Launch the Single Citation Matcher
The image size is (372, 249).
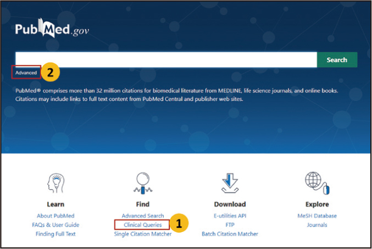(142, 234)
